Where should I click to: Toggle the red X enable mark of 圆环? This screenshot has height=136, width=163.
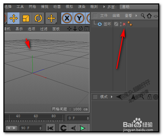pyautogui.click(x=124, y=24)
